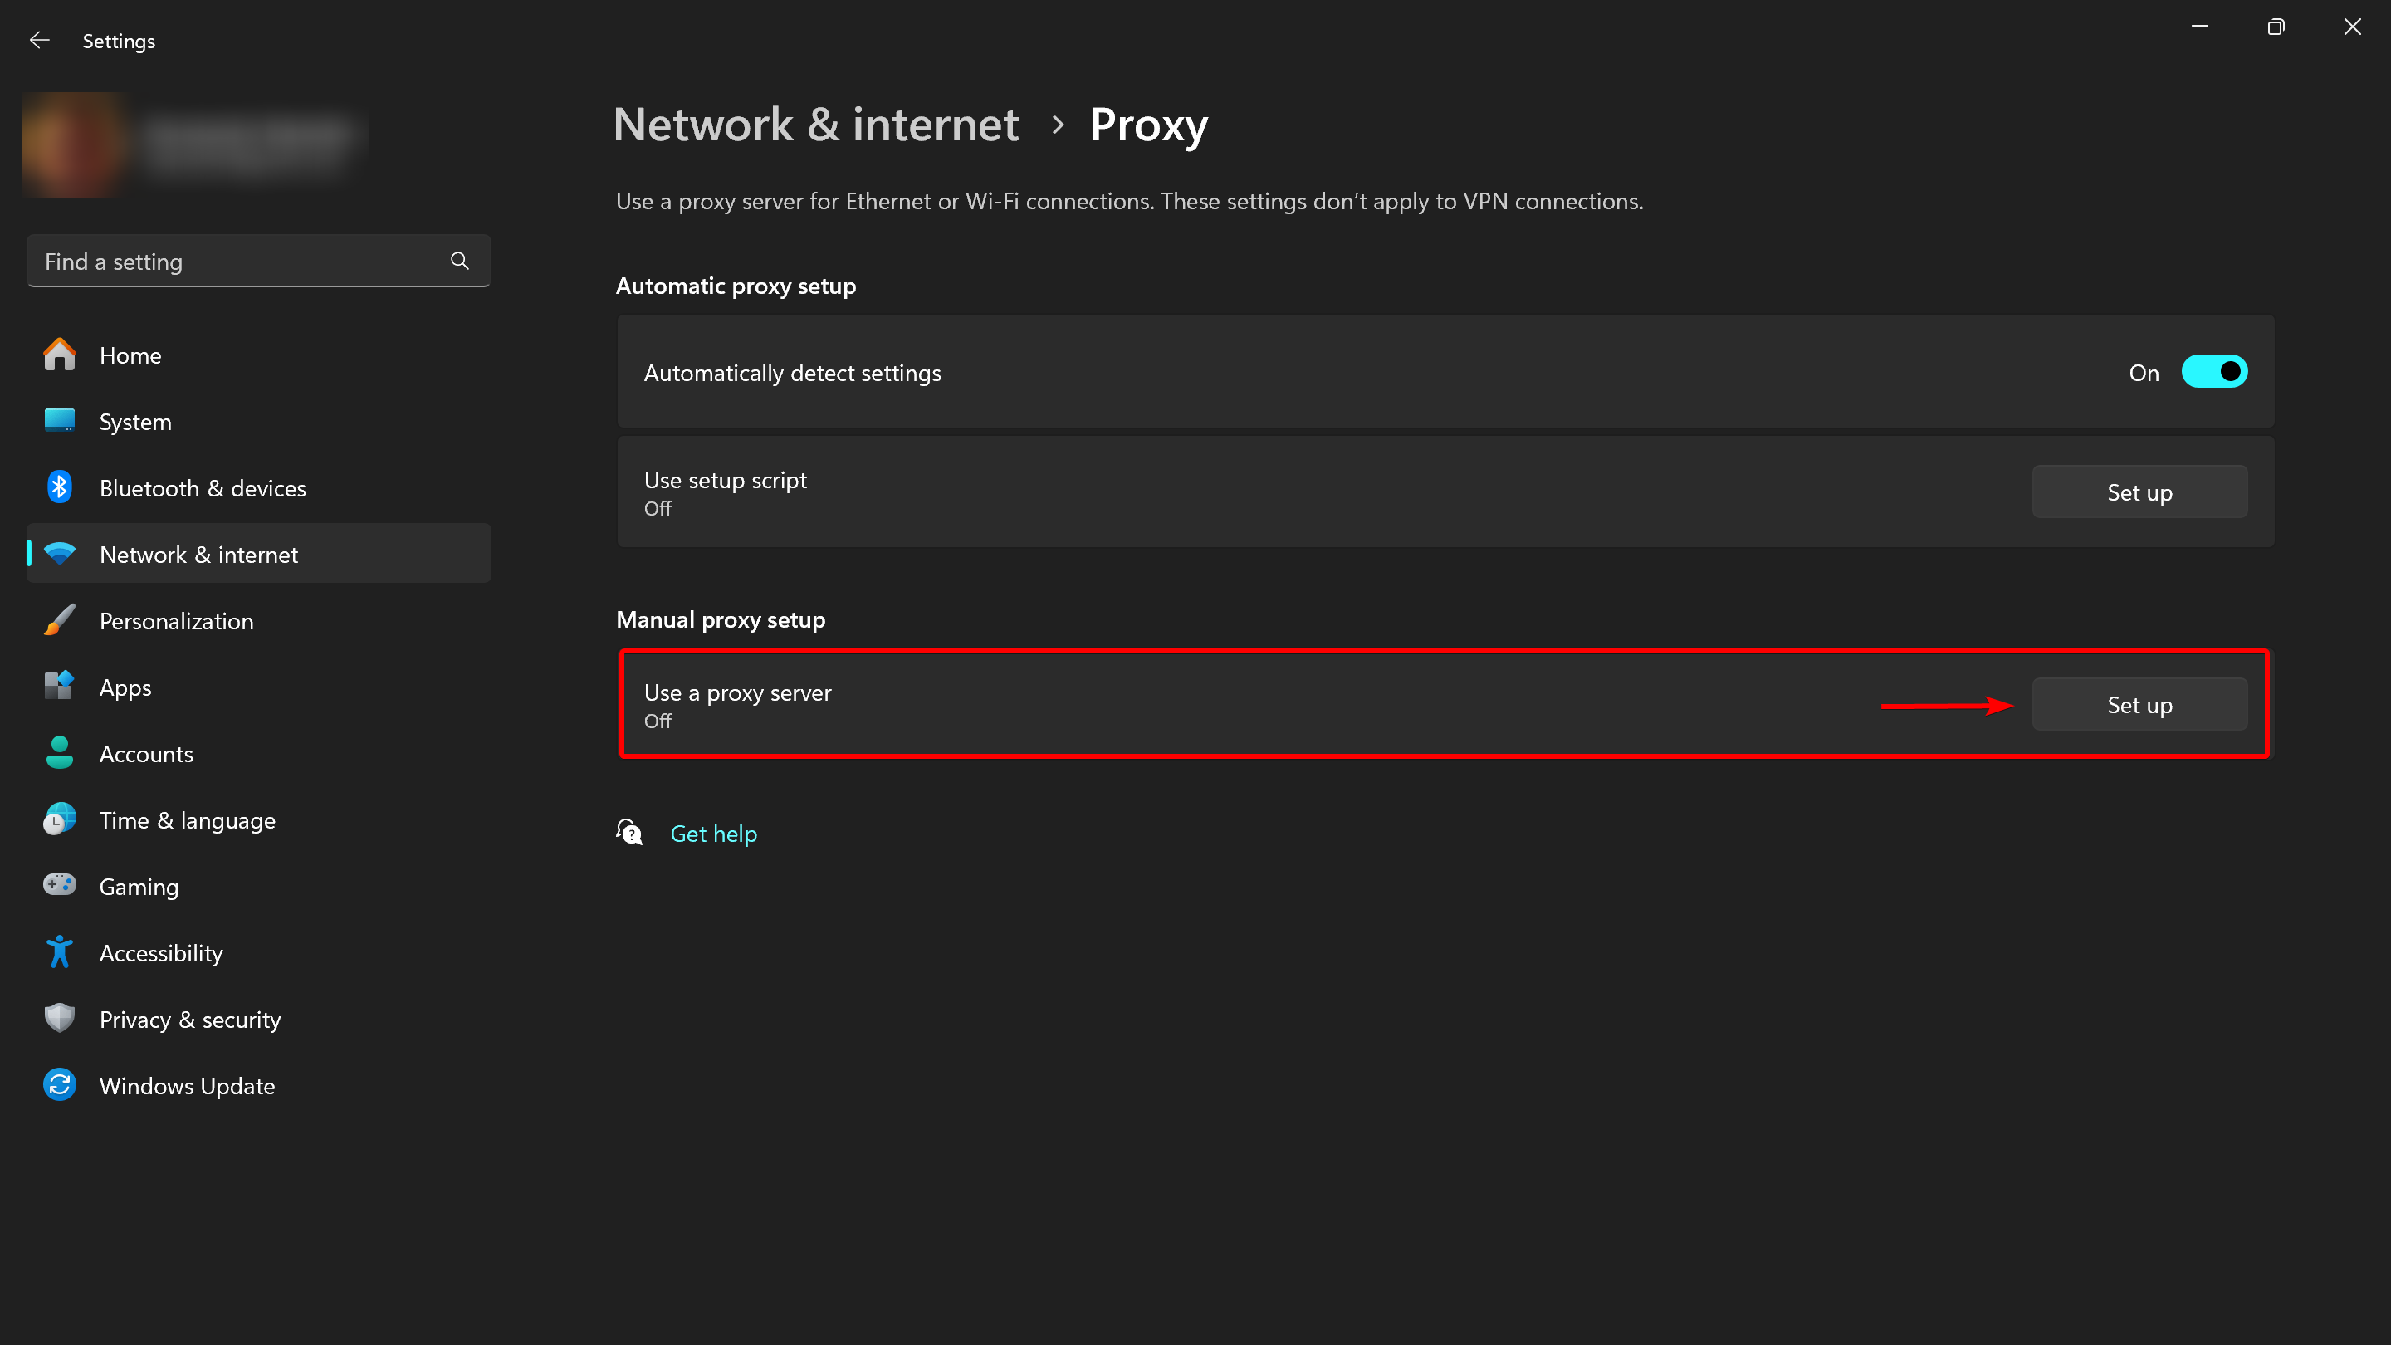Open Accounts settings
Image resolution: width=2391 pixels, height=1345 pixels.
259,753
